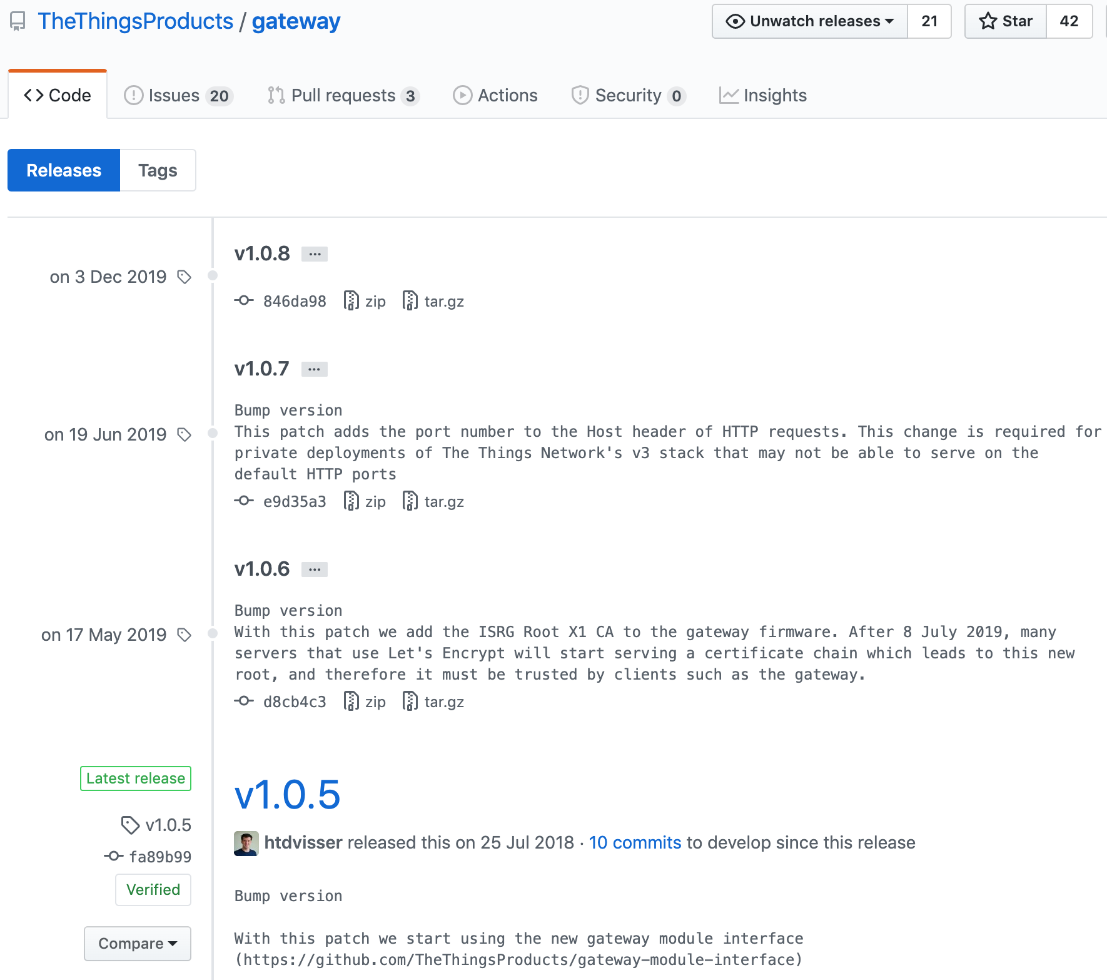Viewport: 1107px width, 980px height.
Task: Open the TheThingsProducts owner link
Action: coord(135,21)
